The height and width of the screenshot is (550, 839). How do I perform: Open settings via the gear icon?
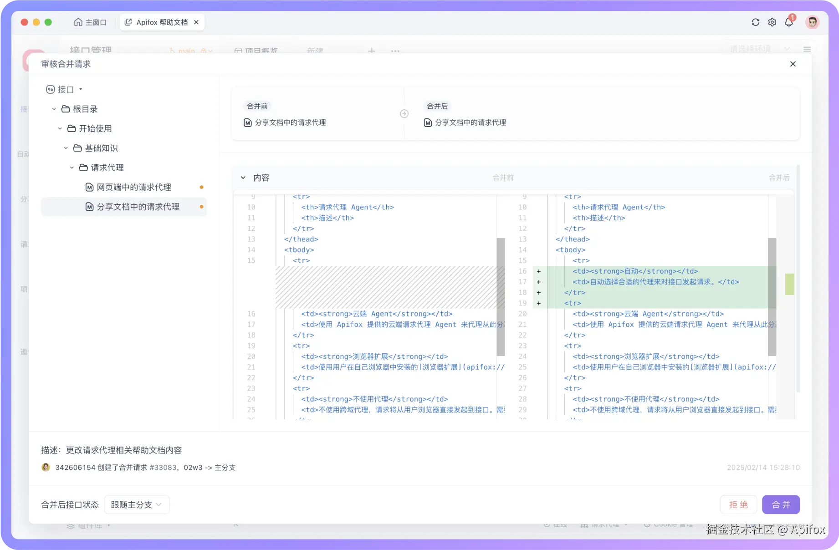pos(772,22)
